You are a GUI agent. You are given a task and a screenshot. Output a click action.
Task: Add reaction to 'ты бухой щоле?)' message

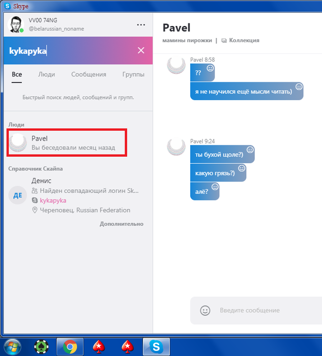click(250, 150)
